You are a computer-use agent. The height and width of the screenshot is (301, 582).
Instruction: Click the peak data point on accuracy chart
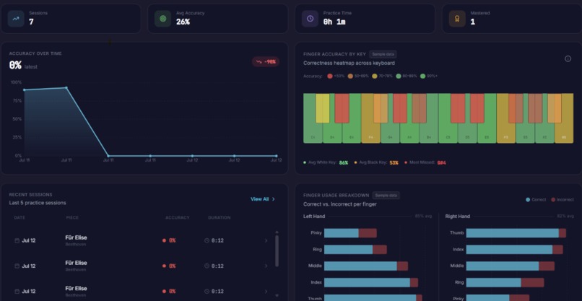tap(66, 88)
